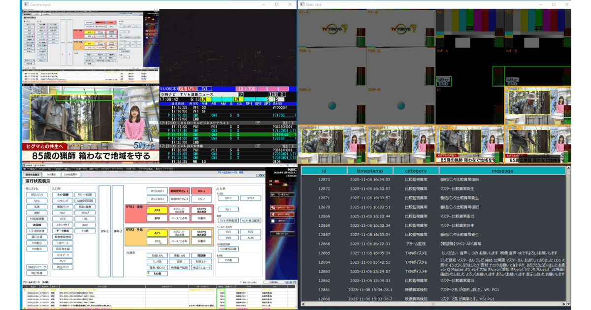This screenshot has height=310, width=591.
Task: Click その他 button with warning icon in 共通系
Action: 157,273
